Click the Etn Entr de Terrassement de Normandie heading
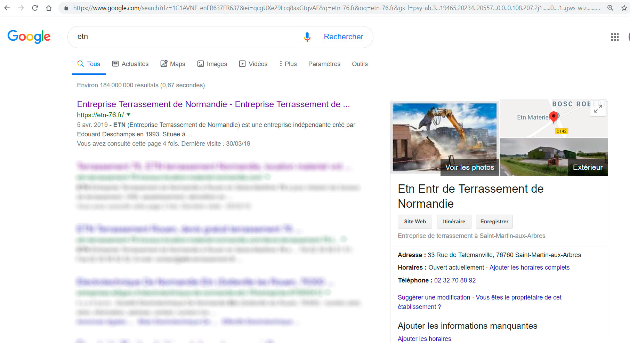The height and width of the screenshot is (343, 630). coord(471,196)
